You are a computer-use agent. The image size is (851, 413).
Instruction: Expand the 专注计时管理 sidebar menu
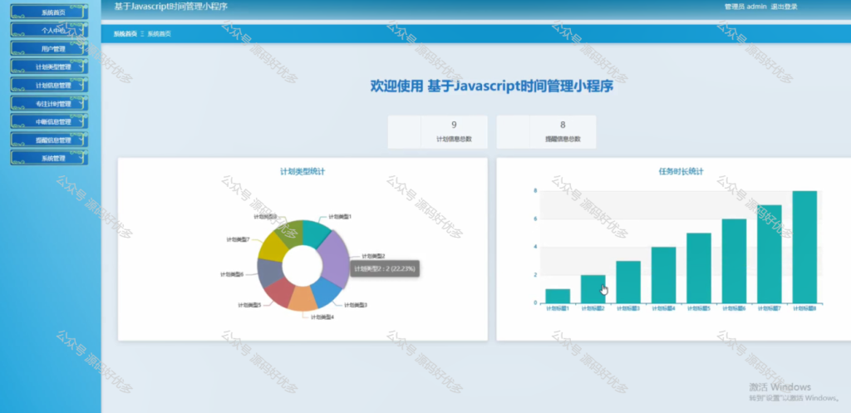49,104
